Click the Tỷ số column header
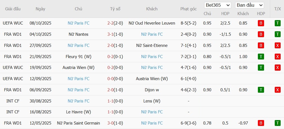 coord(115,9)
